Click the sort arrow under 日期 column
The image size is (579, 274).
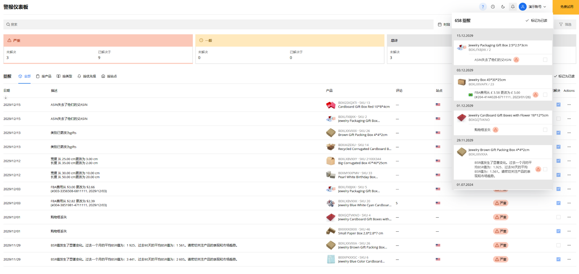(5, 98)
